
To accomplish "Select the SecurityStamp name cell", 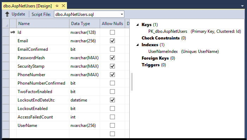I will pyautogui.click(x=43, y=66).
